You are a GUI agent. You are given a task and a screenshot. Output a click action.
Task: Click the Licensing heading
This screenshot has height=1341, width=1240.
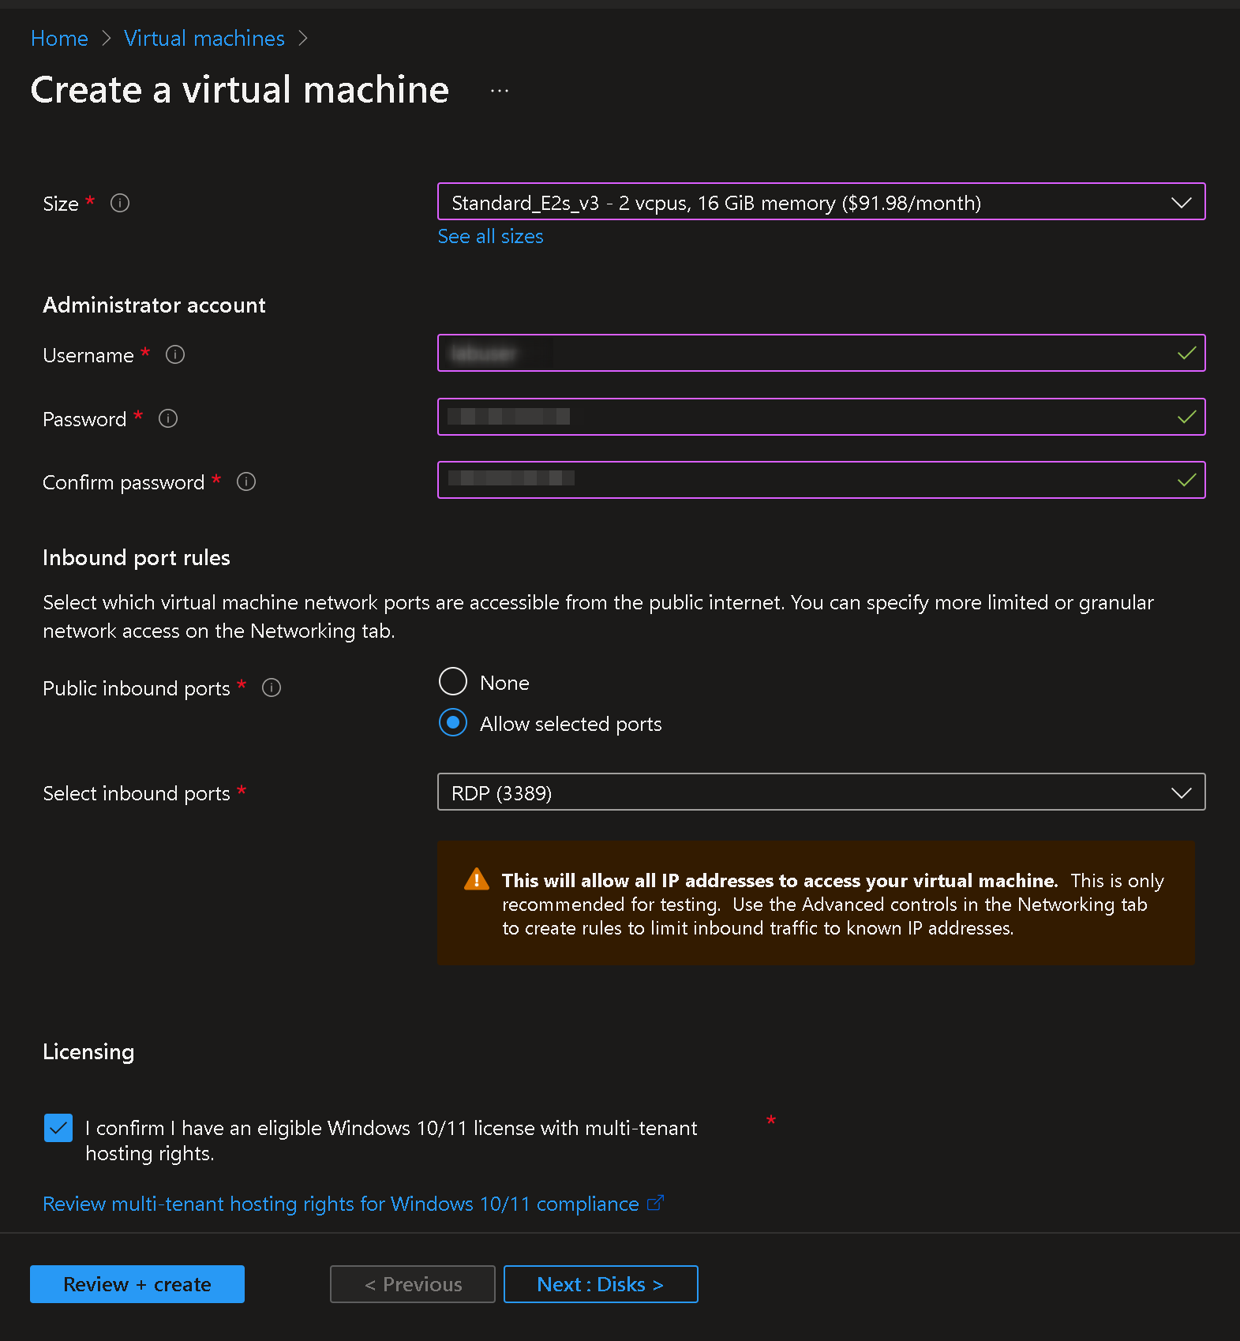pyautogui.click(x=88, y=1052)
